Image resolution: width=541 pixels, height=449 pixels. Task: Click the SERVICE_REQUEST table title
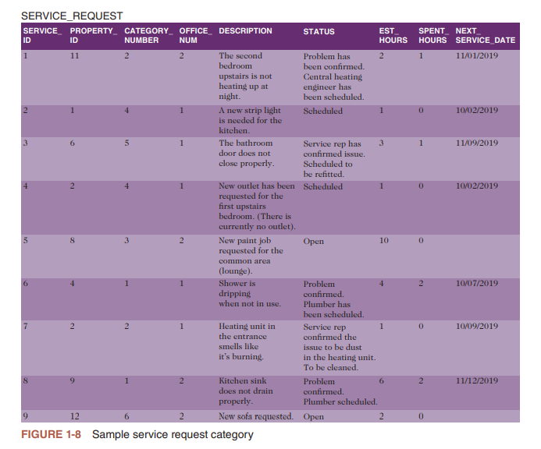coord(72,16)
